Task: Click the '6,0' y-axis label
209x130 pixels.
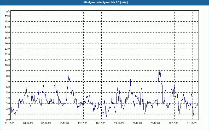Action: pos(8,87)
